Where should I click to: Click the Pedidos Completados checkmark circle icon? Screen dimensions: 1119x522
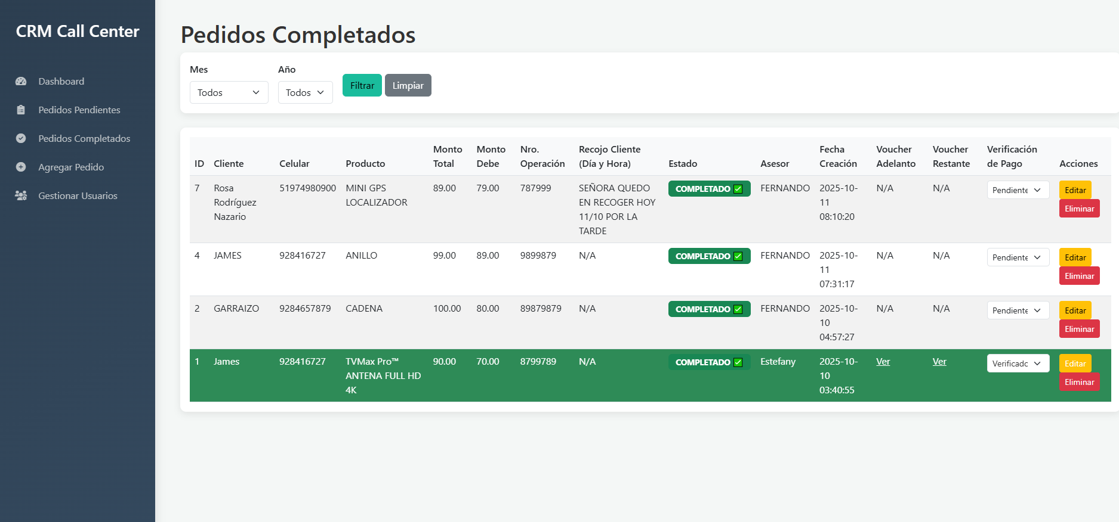21,138
